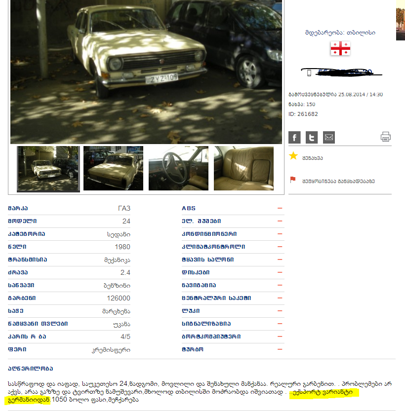Viewport: 405px width, 411px height.
Task: Click the minus mark next to ლუკი
Action: click(280, 311)
